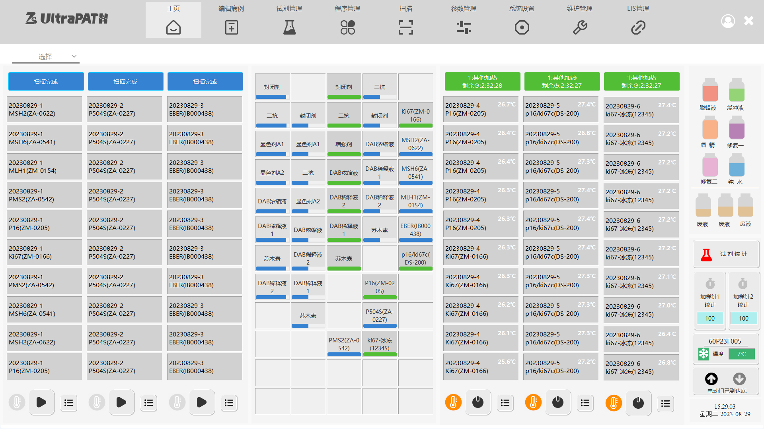Select the 20230829-1 MLH1(ZM-0154) slide cell
This screenshot has height=429, width=764.
click(x=44, y=167)
